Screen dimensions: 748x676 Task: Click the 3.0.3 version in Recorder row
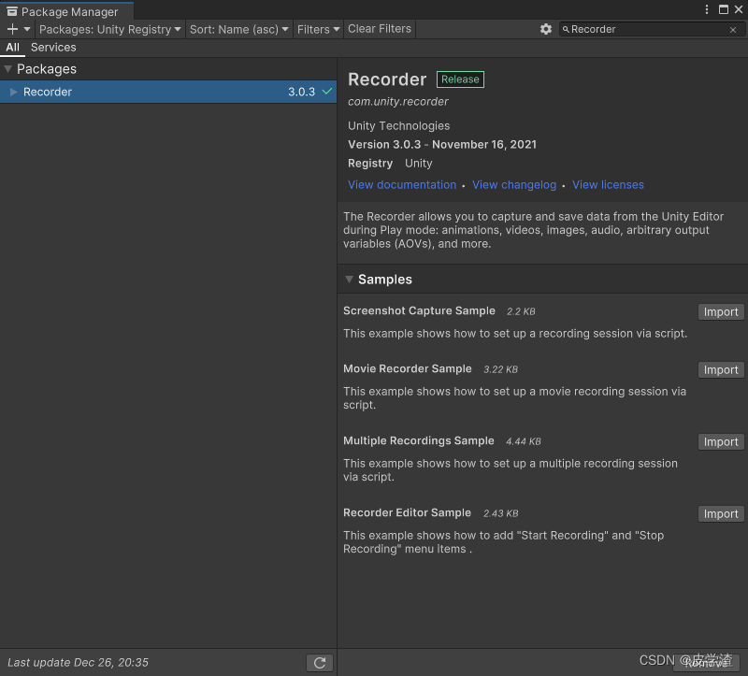click(301, 92)
